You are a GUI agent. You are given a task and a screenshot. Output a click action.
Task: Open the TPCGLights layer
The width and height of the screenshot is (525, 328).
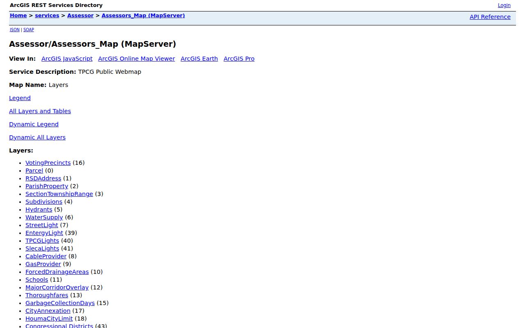pos(42,241)
